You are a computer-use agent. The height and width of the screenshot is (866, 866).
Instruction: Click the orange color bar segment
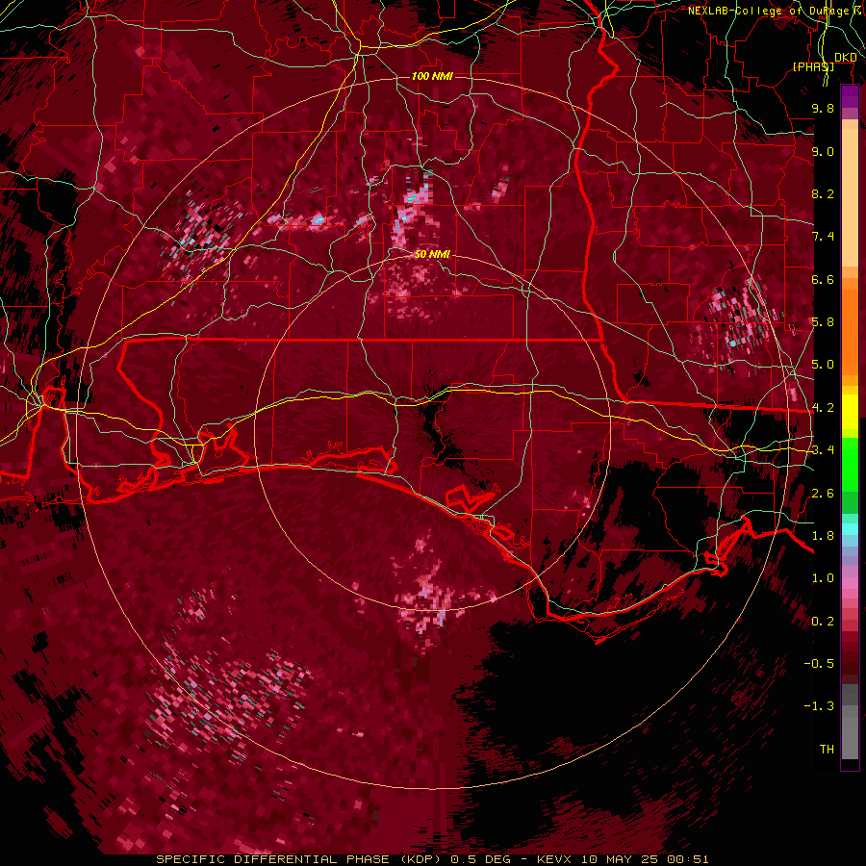click(x=850, y=331)
